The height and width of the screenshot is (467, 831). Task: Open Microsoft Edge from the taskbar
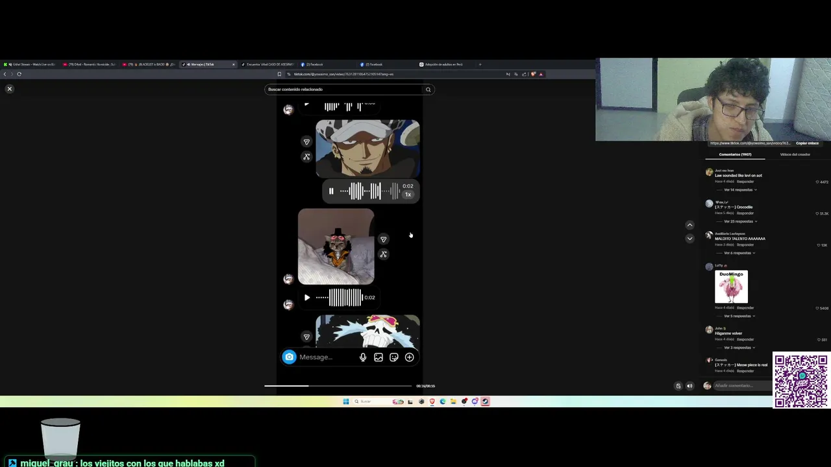[x=443, y=401]
